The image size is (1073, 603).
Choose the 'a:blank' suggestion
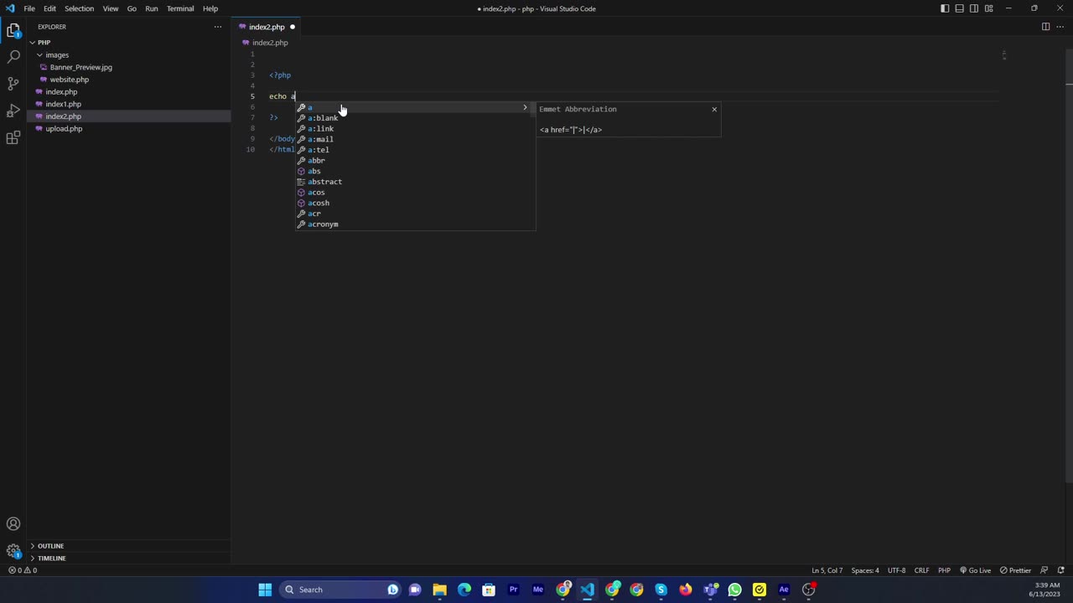[x=415, y=118]
